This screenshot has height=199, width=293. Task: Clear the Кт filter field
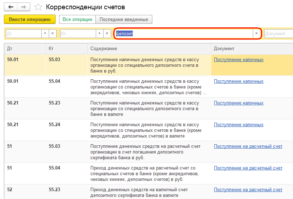point(107,33)
